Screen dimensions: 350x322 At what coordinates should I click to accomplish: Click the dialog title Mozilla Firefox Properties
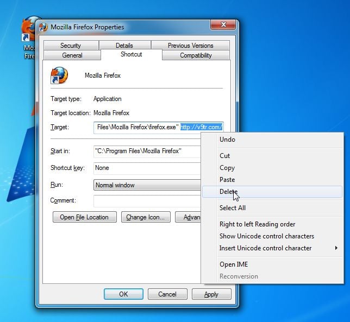[x=87, y=27]
